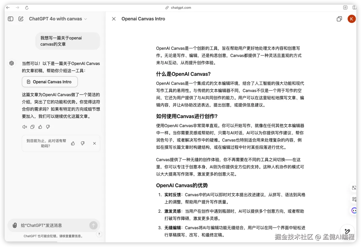This screenshot has height=247, width=361.
Task: Click the intro paragraph starting OpenAI Canvas是一个创新的工具
Action: [229, 55]
